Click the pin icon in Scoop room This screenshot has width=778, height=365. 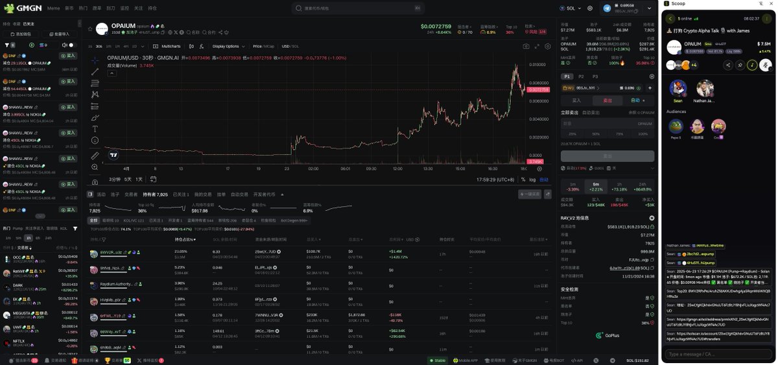[x=740, y=65]
